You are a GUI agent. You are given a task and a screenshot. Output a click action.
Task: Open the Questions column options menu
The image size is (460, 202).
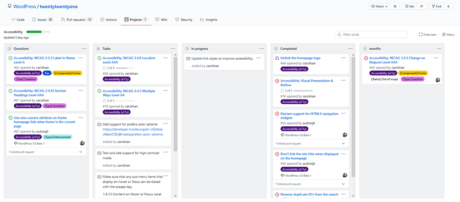click(x=84, y=49)
